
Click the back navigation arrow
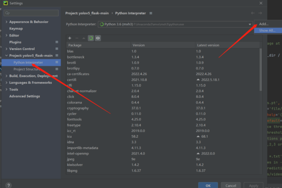253,13
